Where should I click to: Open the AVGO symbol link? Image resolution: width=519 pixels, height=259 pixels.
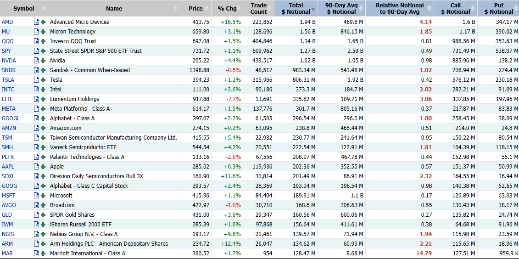9,205
